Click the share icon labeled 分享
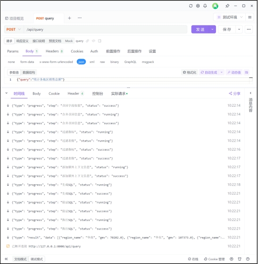 click(x=234, y=94)
